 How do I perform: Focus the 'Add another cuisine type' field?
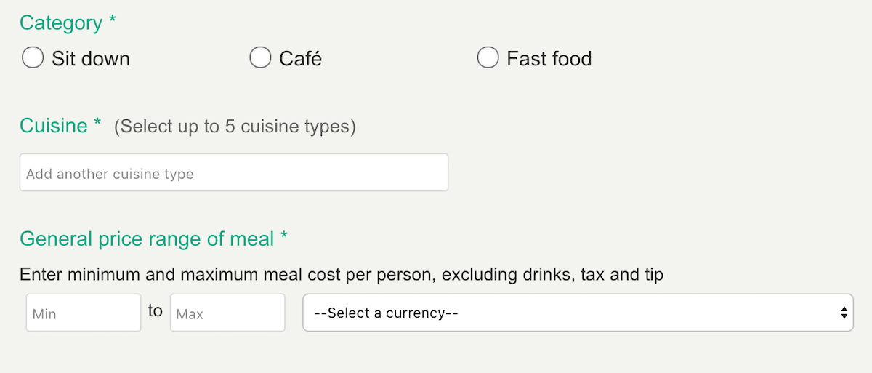point(234,172)
